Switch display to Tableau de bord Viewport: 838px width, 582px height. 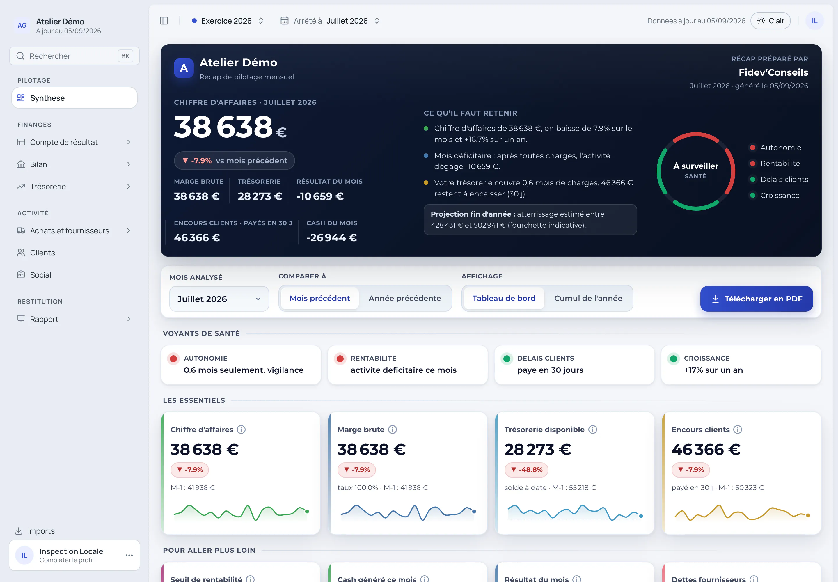point(504,298)
